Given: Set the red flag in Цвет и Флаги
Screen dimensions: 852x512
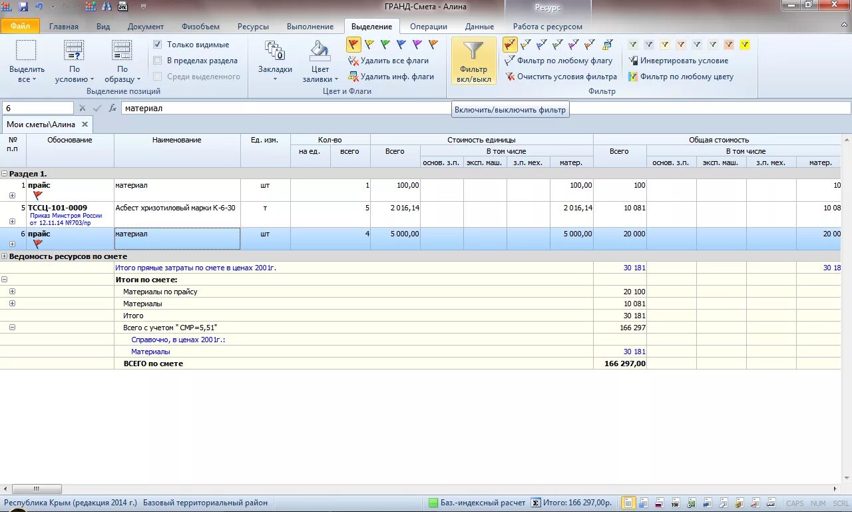Looking at the screenshot, I should pyautogui.click(x=353, y=45).
